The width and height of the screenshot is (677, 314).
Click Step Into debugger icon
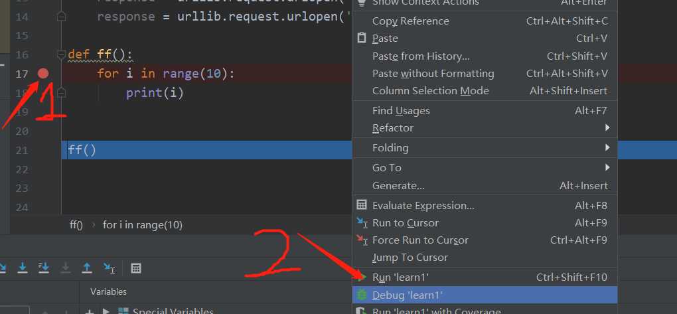tap(23, 268)
